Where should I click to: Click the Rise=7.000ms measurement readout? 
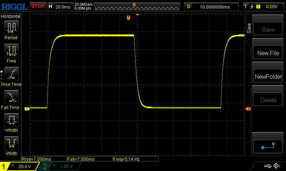tap(44, 159)
